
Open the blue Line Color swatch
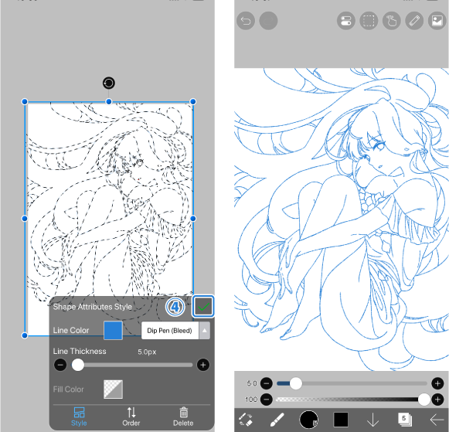[113, 330]
